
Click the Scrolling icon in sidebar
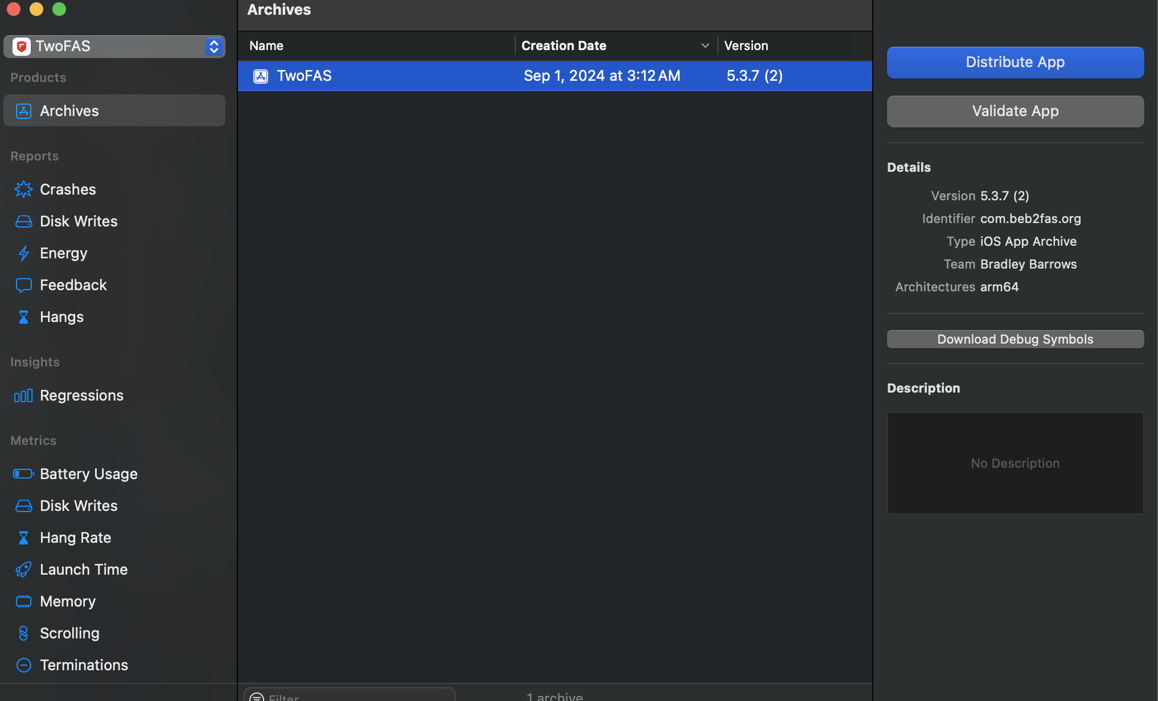tap(23, 633)
